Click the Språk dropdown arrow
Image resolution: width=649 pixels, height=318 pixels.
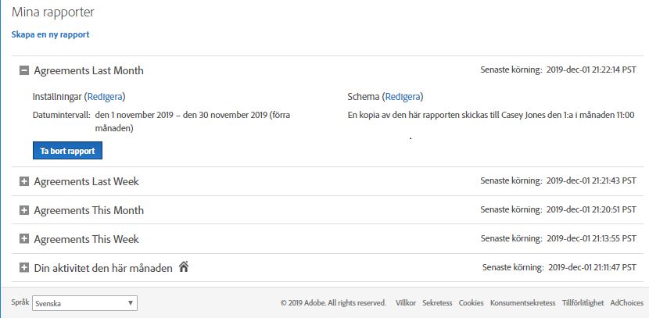click(x=131, y=303)
